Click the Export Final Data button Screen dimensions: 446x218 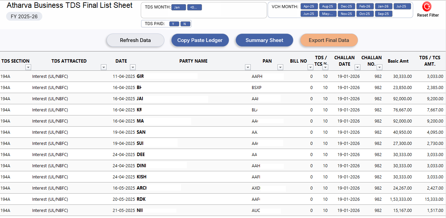tap(329, 40)
